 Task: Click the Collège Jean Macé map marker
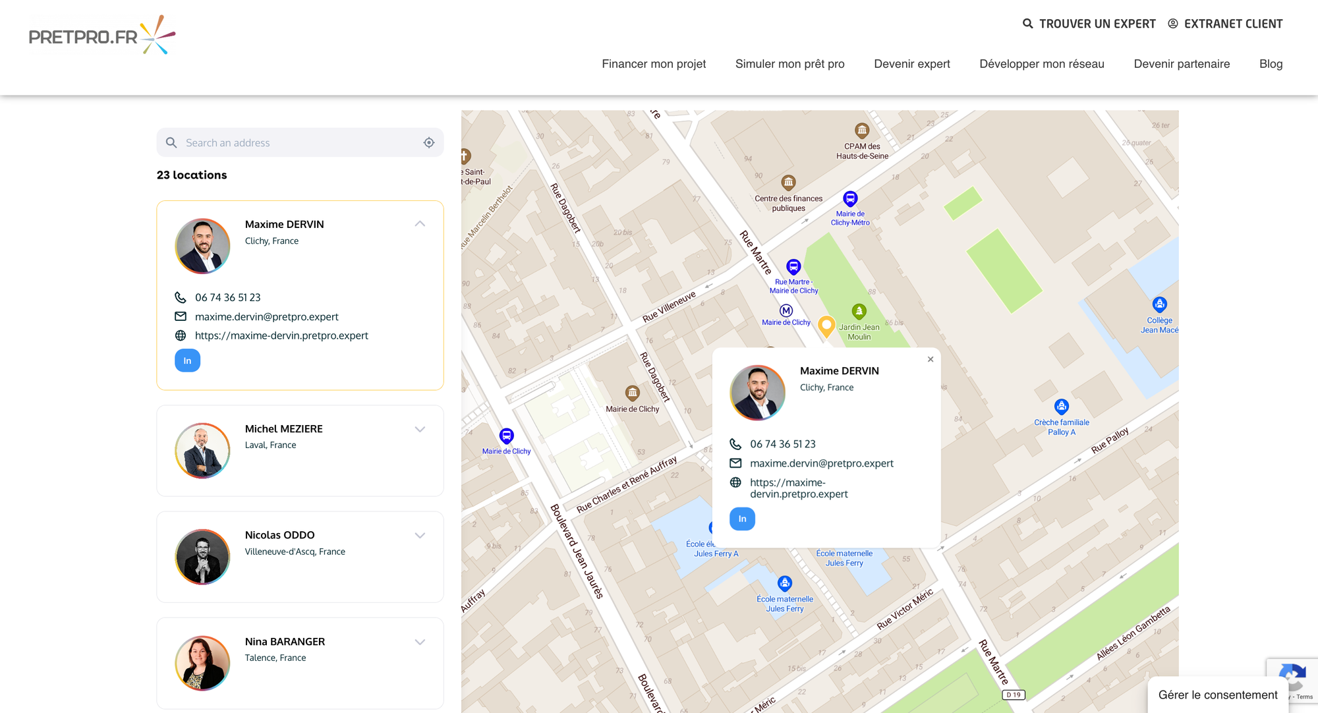[x=1159, y=304]
